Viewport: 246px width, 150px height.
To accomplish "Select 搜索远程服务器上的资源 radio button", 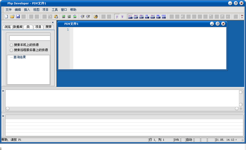I will pyautogui.click(x=11, y=50).
